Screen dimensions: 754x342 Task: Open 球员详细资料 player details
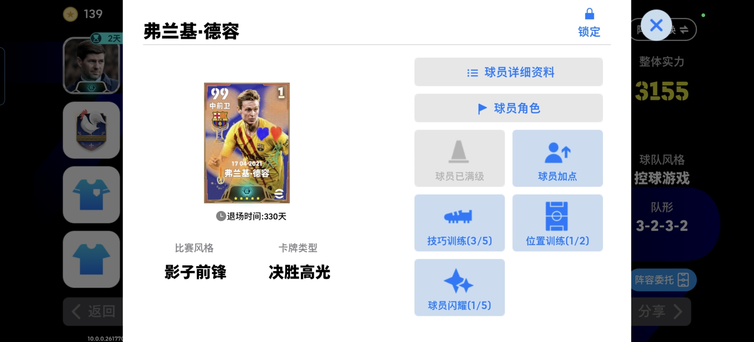[x=508, y=72]
